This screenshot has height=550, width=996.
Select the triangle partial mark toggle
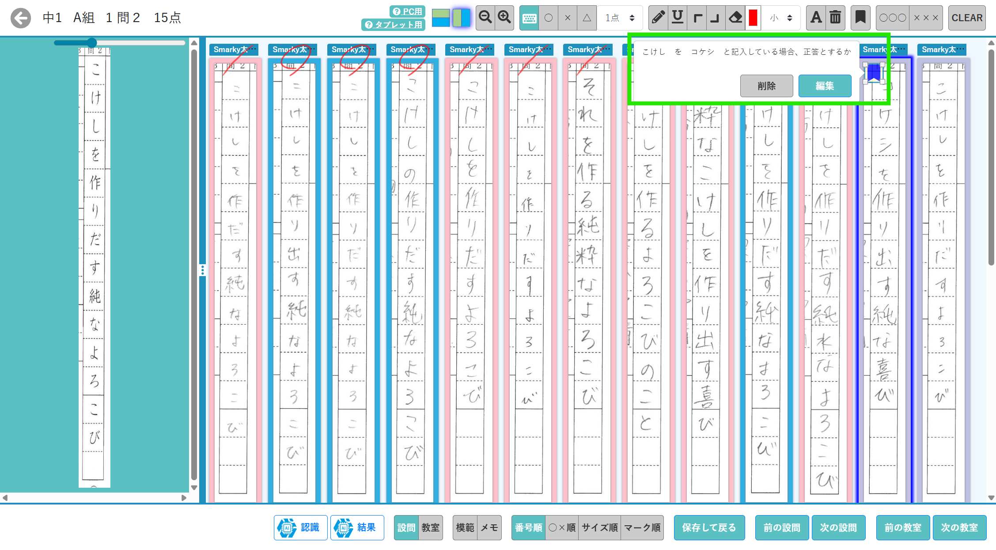tap(587, 18)
